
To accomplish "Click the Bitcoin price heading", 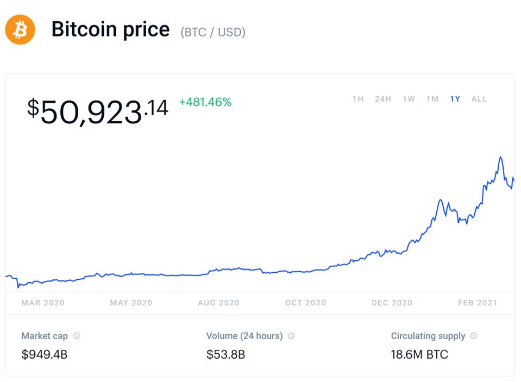I will pos(110,29).
